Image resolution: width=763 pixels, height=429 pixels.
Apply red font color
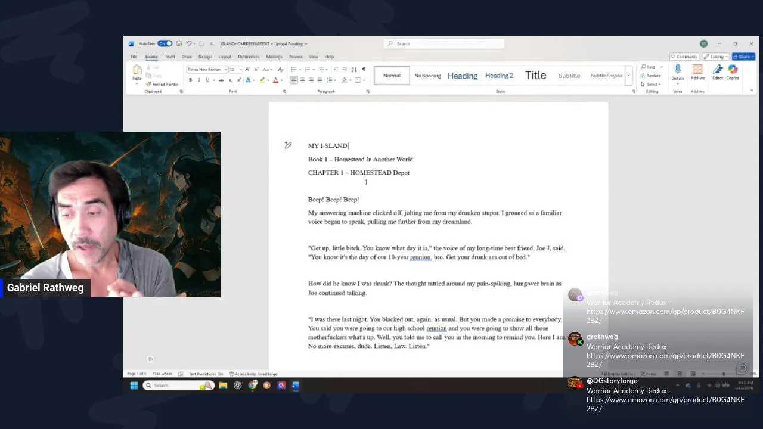(x=275, y=80)
